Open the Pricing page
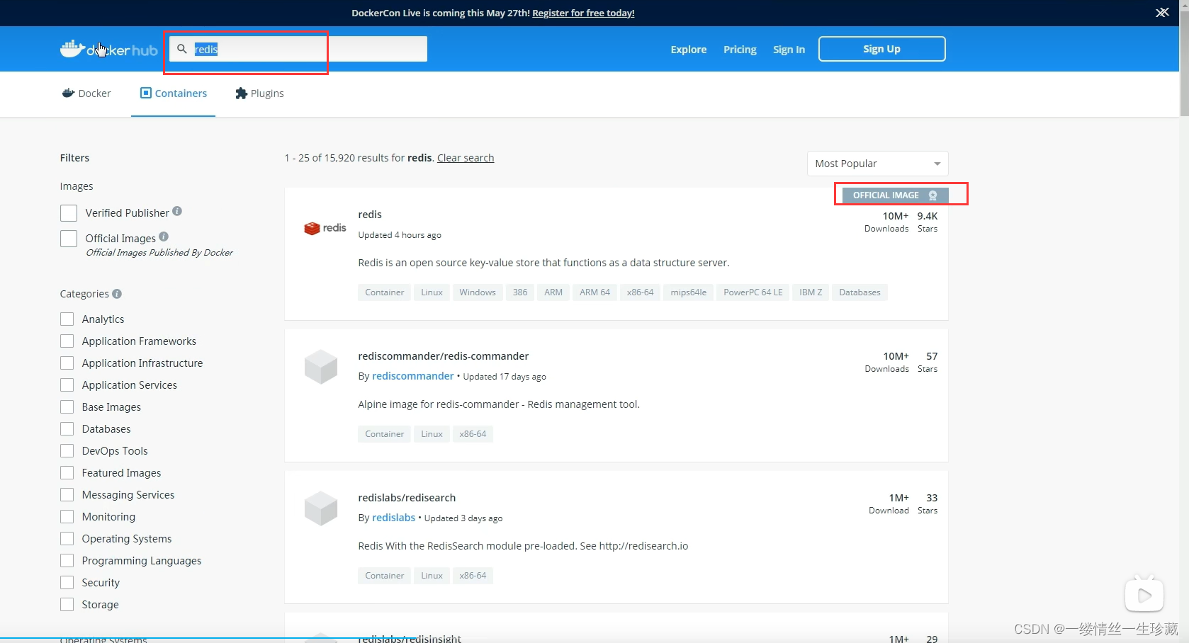Image resolution: width=1189 pixels, height=643 pixels. (x=740, y=50)
